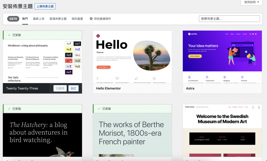Click the 已啟用 activated button

click(x=60, y=88)
